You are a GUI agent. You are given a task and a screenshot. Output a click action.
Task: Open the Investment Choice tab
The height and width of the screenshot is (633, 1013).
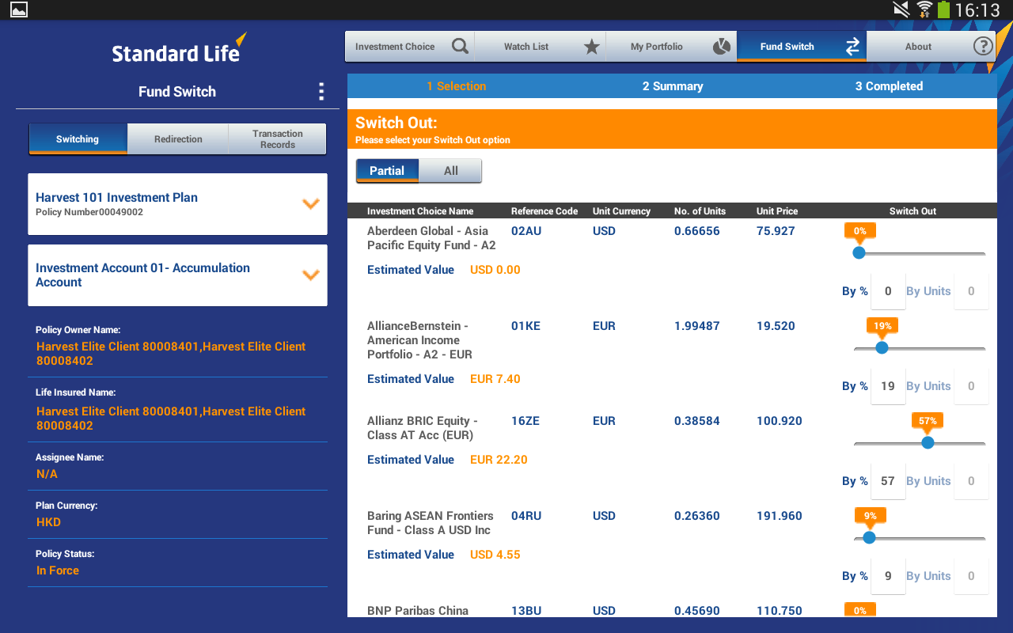pyautogui.click(x=410, y=47)
